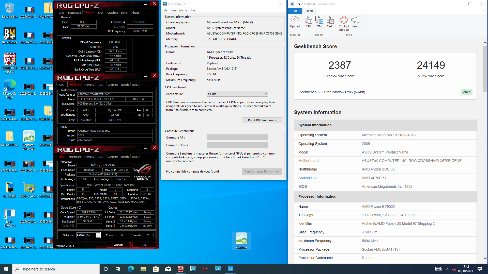Open About tab in bottom CPU-Z window

136,157
